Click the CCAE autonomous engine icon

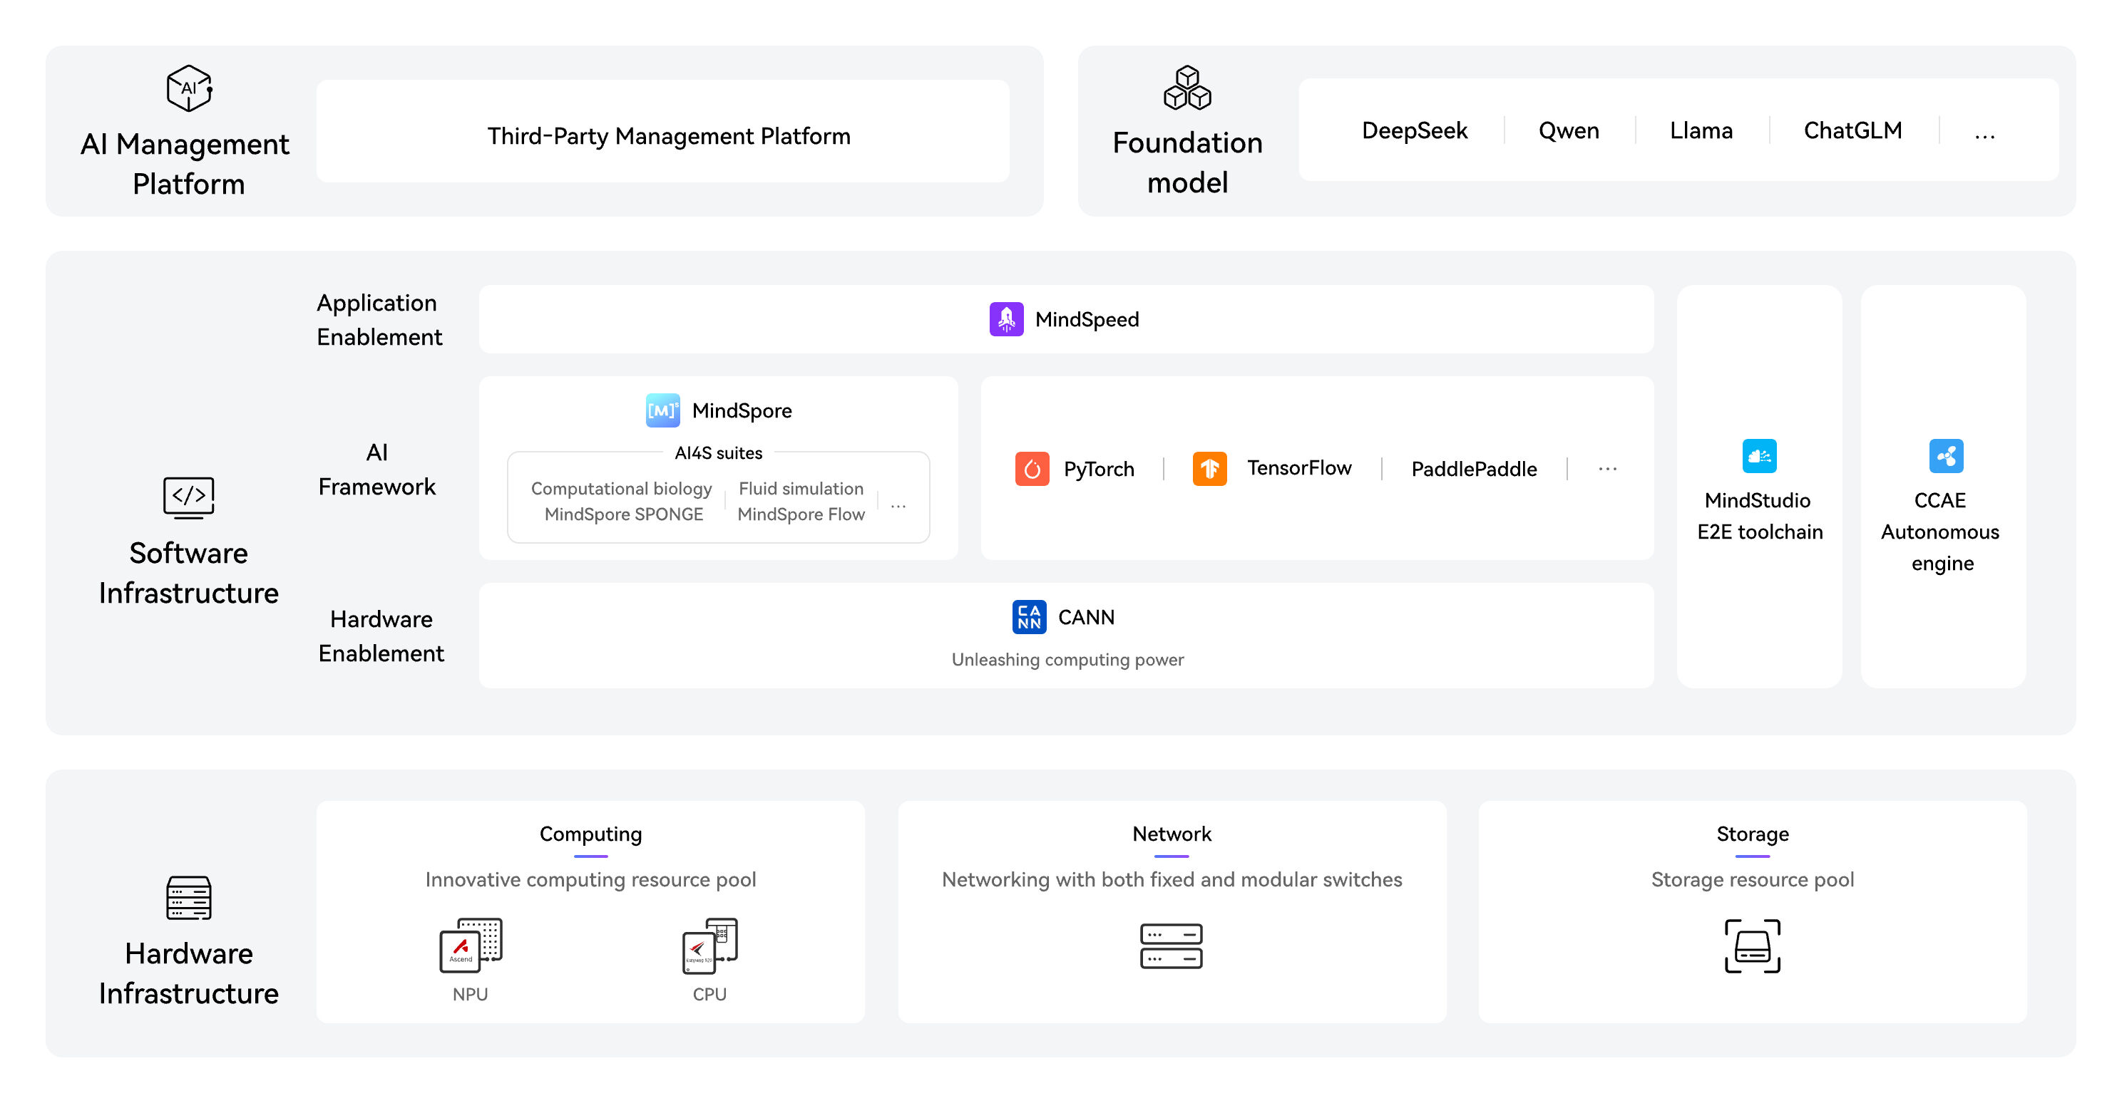point(1946,456)
